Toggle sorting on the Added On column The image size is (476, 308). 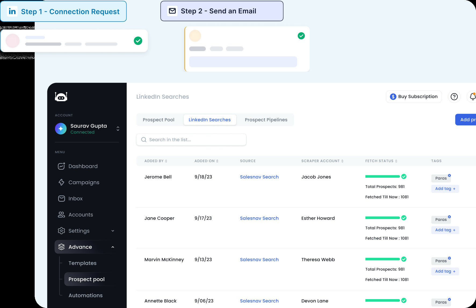217,161
